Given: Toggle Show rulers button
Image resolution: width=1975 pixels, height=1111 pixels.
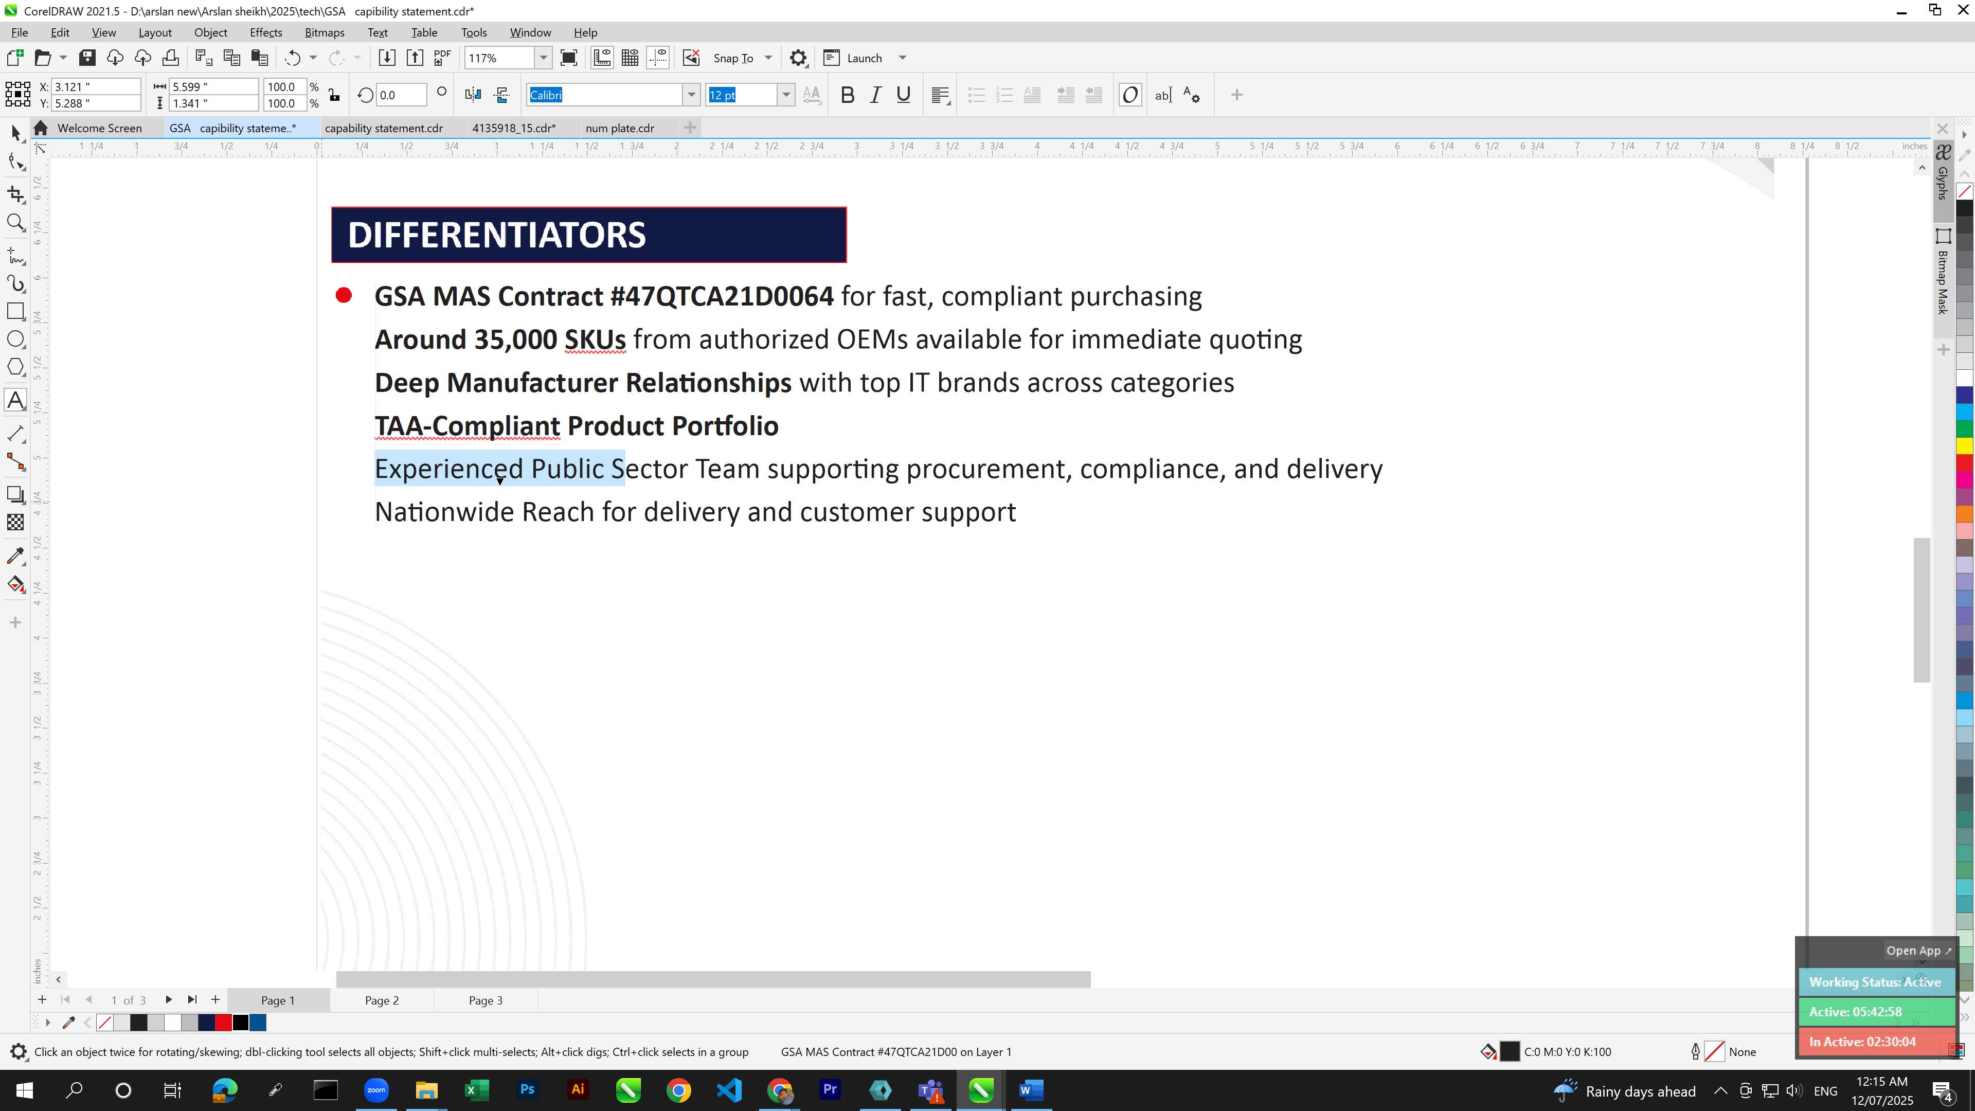Looking at the screenshot, I should 602,58.
